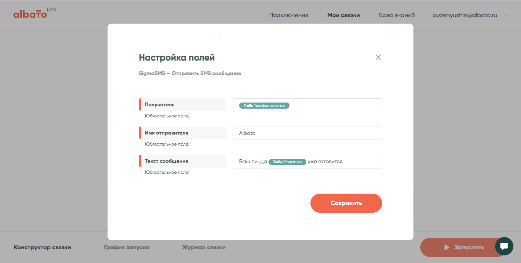Screen dimensions: 521x263
Task: Close the Настройка полей dialog with X
Action: (x=378, y=57)
